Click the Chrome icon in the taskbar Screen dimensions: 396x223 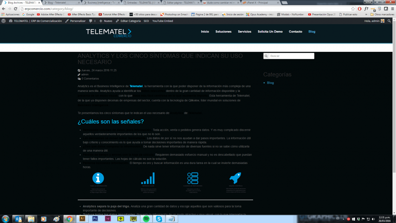(x=69, y=219)
